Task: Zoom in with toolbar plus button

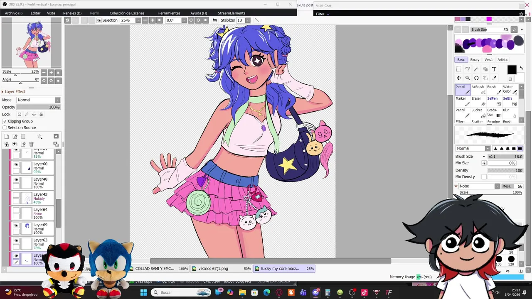Action: coord(152,20)
